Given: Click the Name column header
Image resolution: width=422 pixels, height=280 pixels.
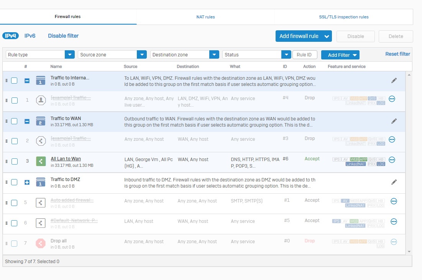Looking at the screenshot, I should click(56, 66).
